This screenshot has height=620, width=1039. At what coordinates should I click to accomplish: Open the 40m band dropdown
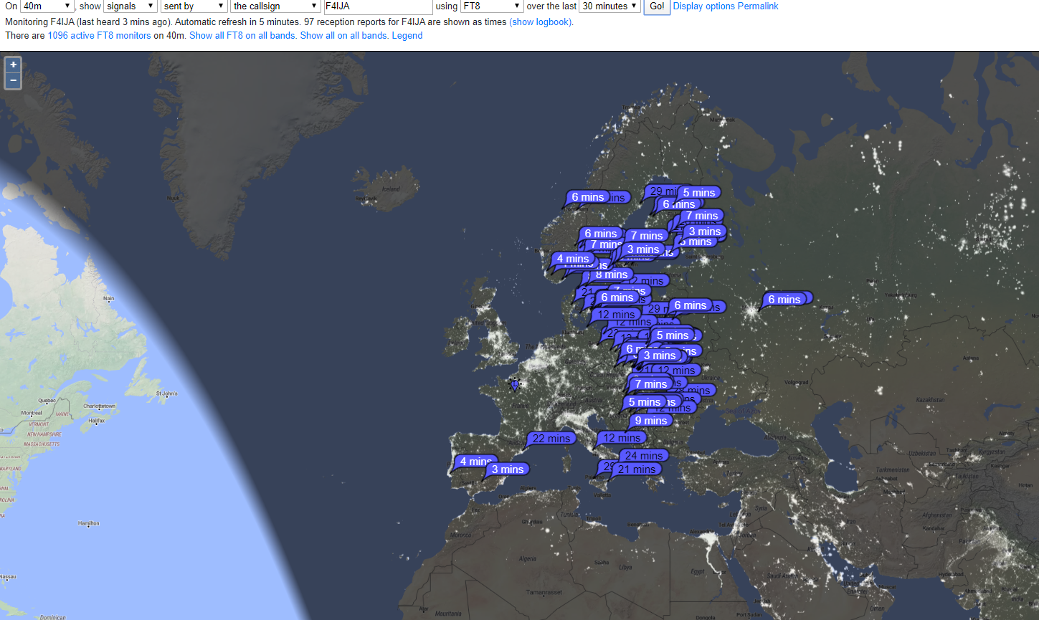coord(47,6)
